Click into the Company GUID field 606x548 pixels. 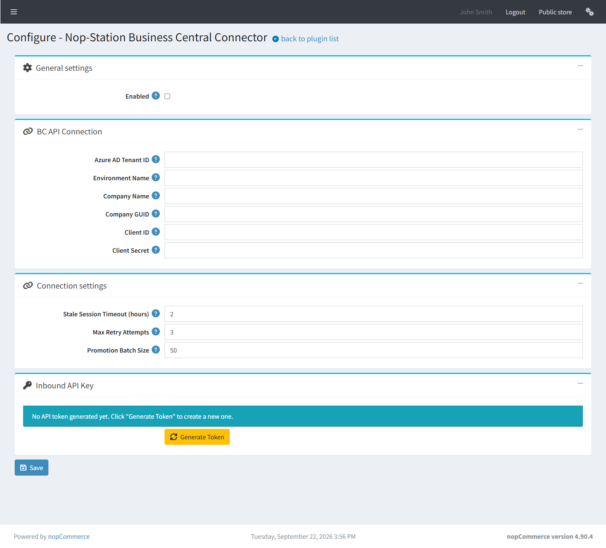[373, 214]
